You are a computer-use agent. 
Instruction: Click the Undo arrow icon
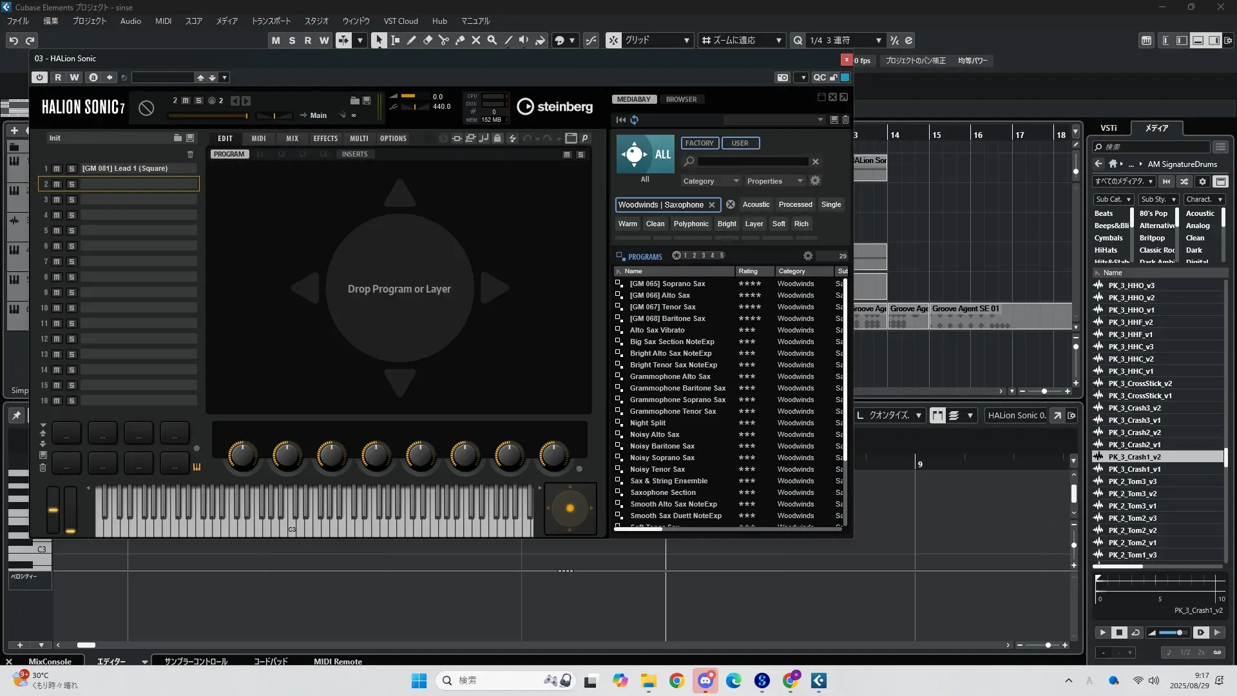coord(14,40)
